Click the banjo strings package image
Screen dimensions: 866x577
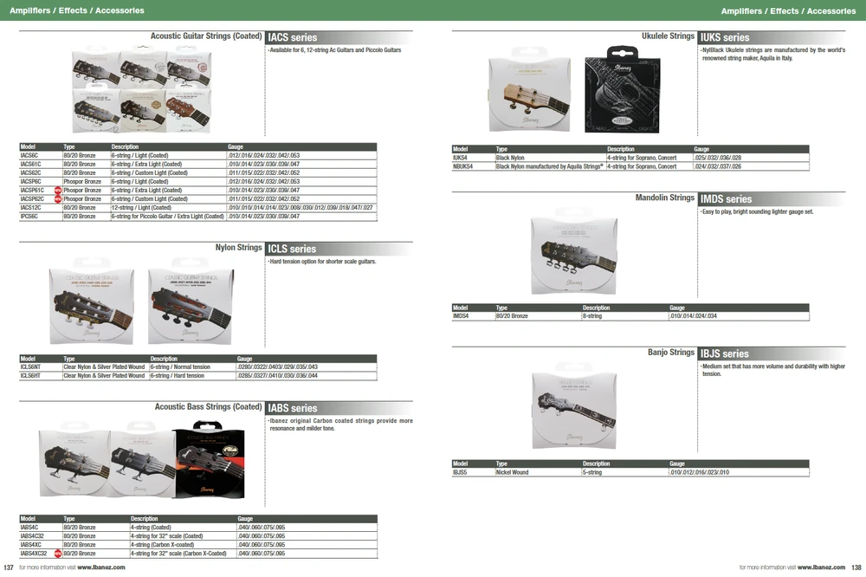574,407
